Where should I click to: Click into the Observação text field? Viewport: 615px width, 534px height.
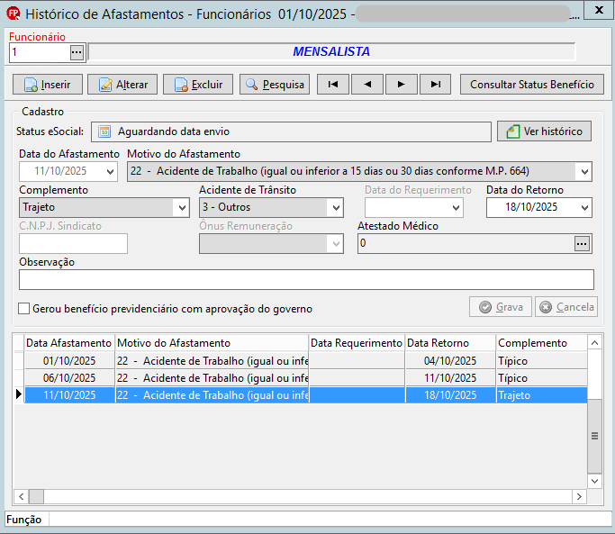306,280
